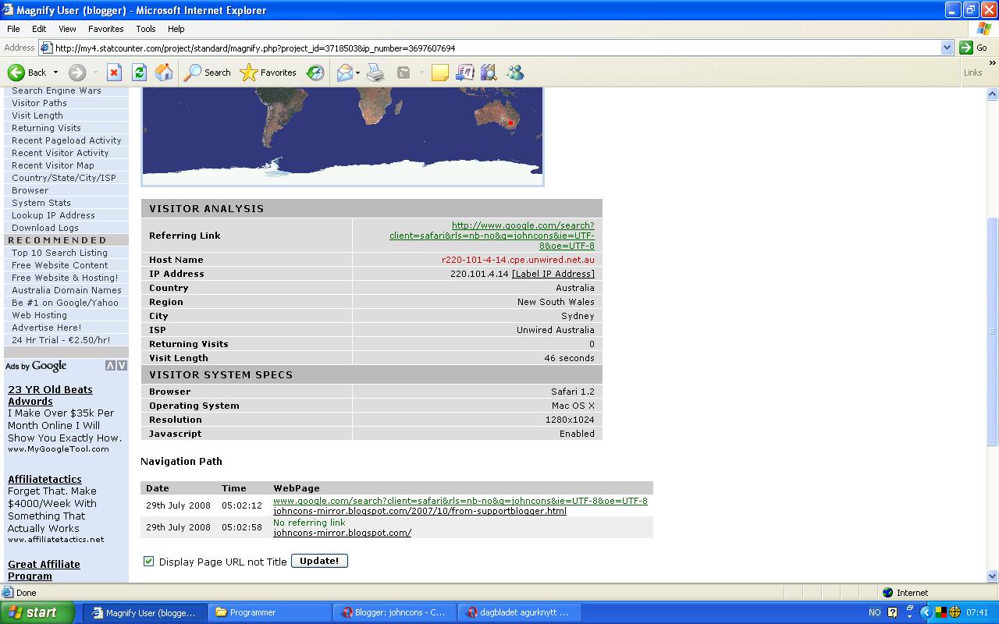The width and height of the screenshot is (999, 624).
Task: Show hidden tray icons with arrow
Action: (926, 612)
